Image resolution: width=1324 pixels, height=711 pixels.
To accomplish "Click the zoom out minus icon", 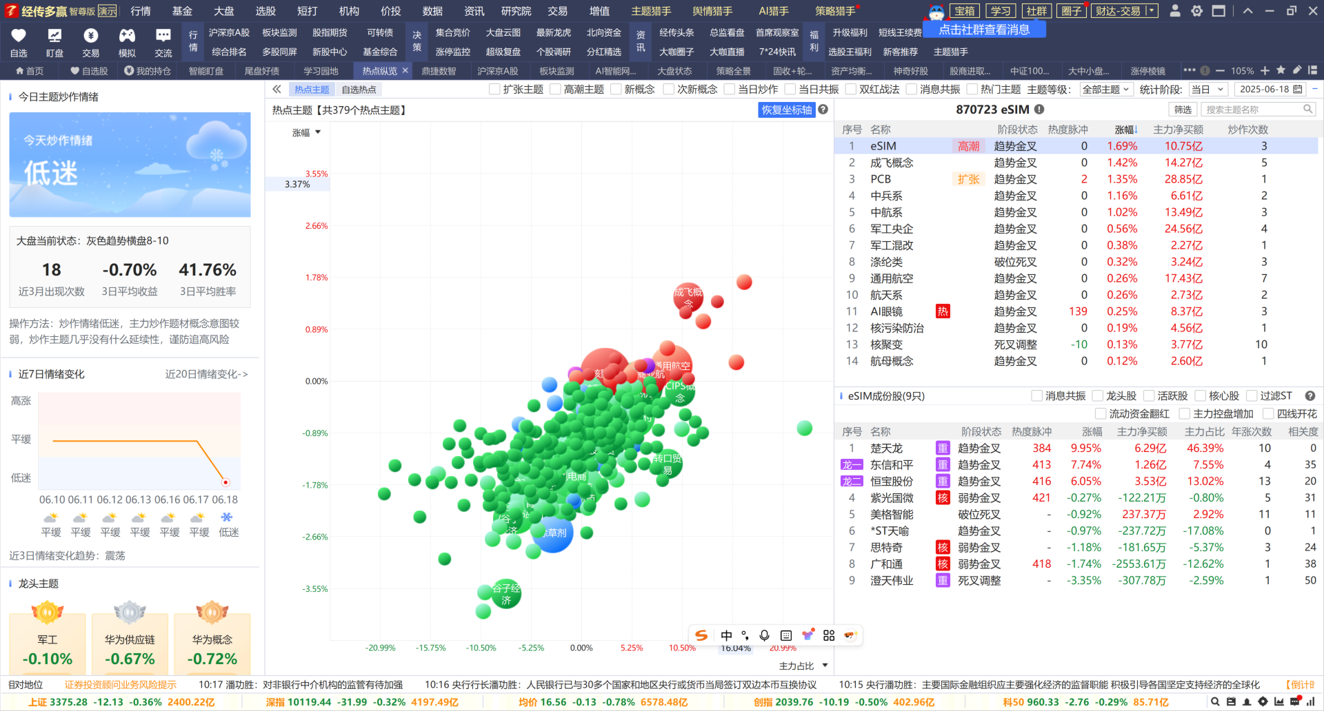I will pos(1220,70).
